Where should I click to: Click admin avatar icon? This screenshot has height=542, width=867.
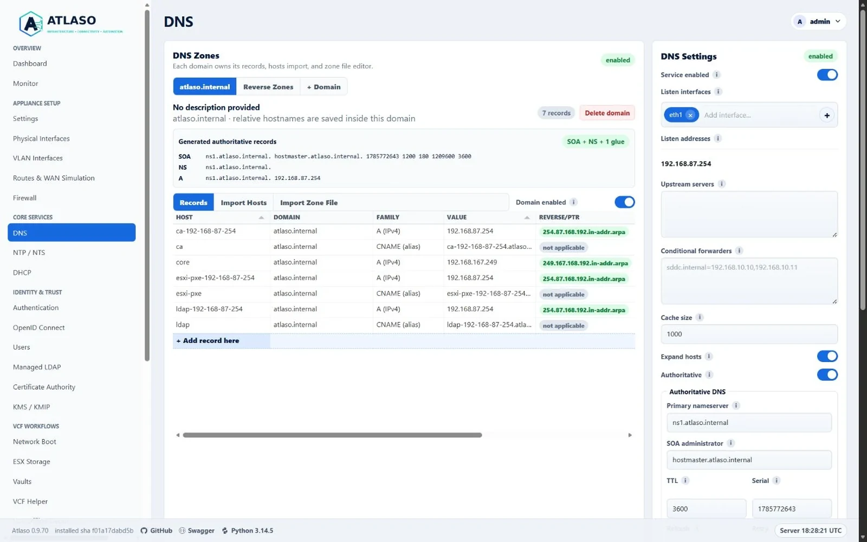[800, 22]
